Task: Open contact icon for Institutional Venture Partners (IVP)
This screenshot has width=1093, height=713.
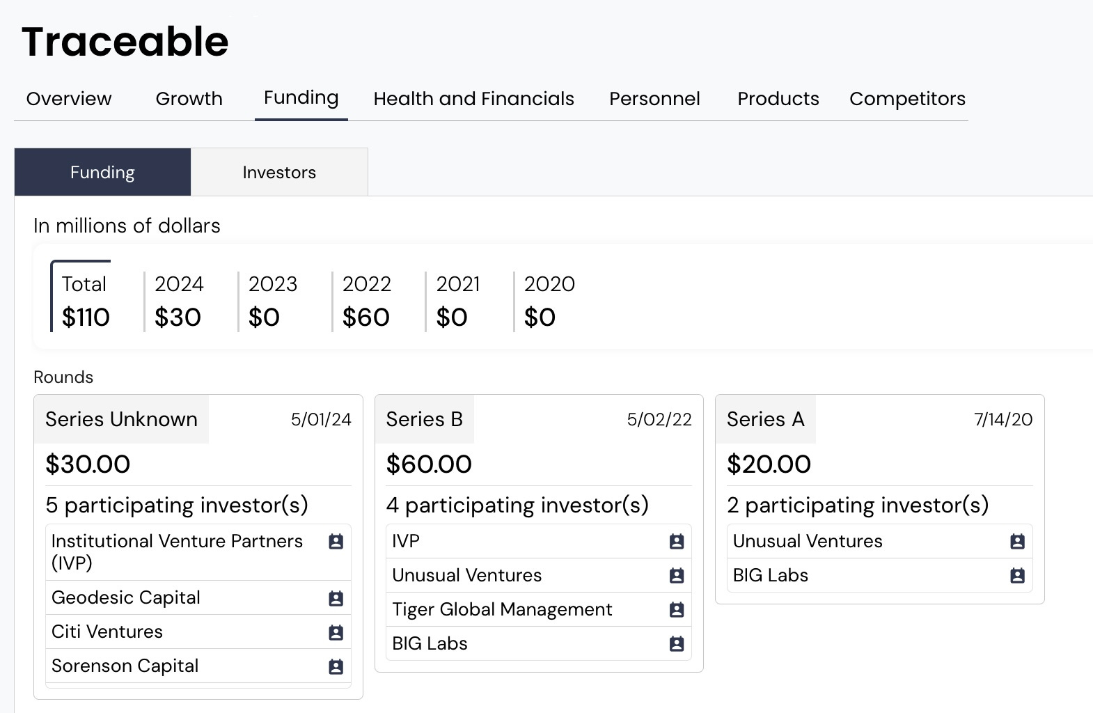Action: coord(336,542)
